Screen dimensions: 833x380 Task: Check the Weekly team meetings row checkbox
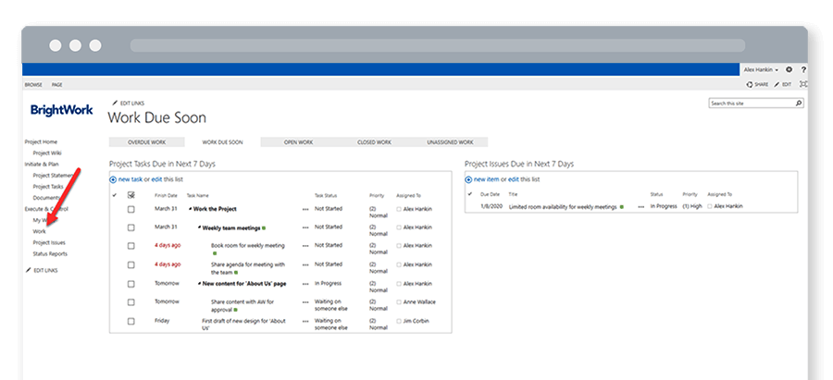click(131, 227)
